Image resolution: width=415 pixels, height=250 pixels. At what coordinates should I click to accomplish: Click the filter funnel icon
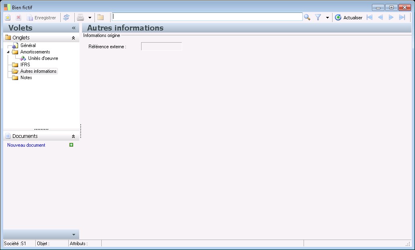pyautogui.click(x=318, y=17)
